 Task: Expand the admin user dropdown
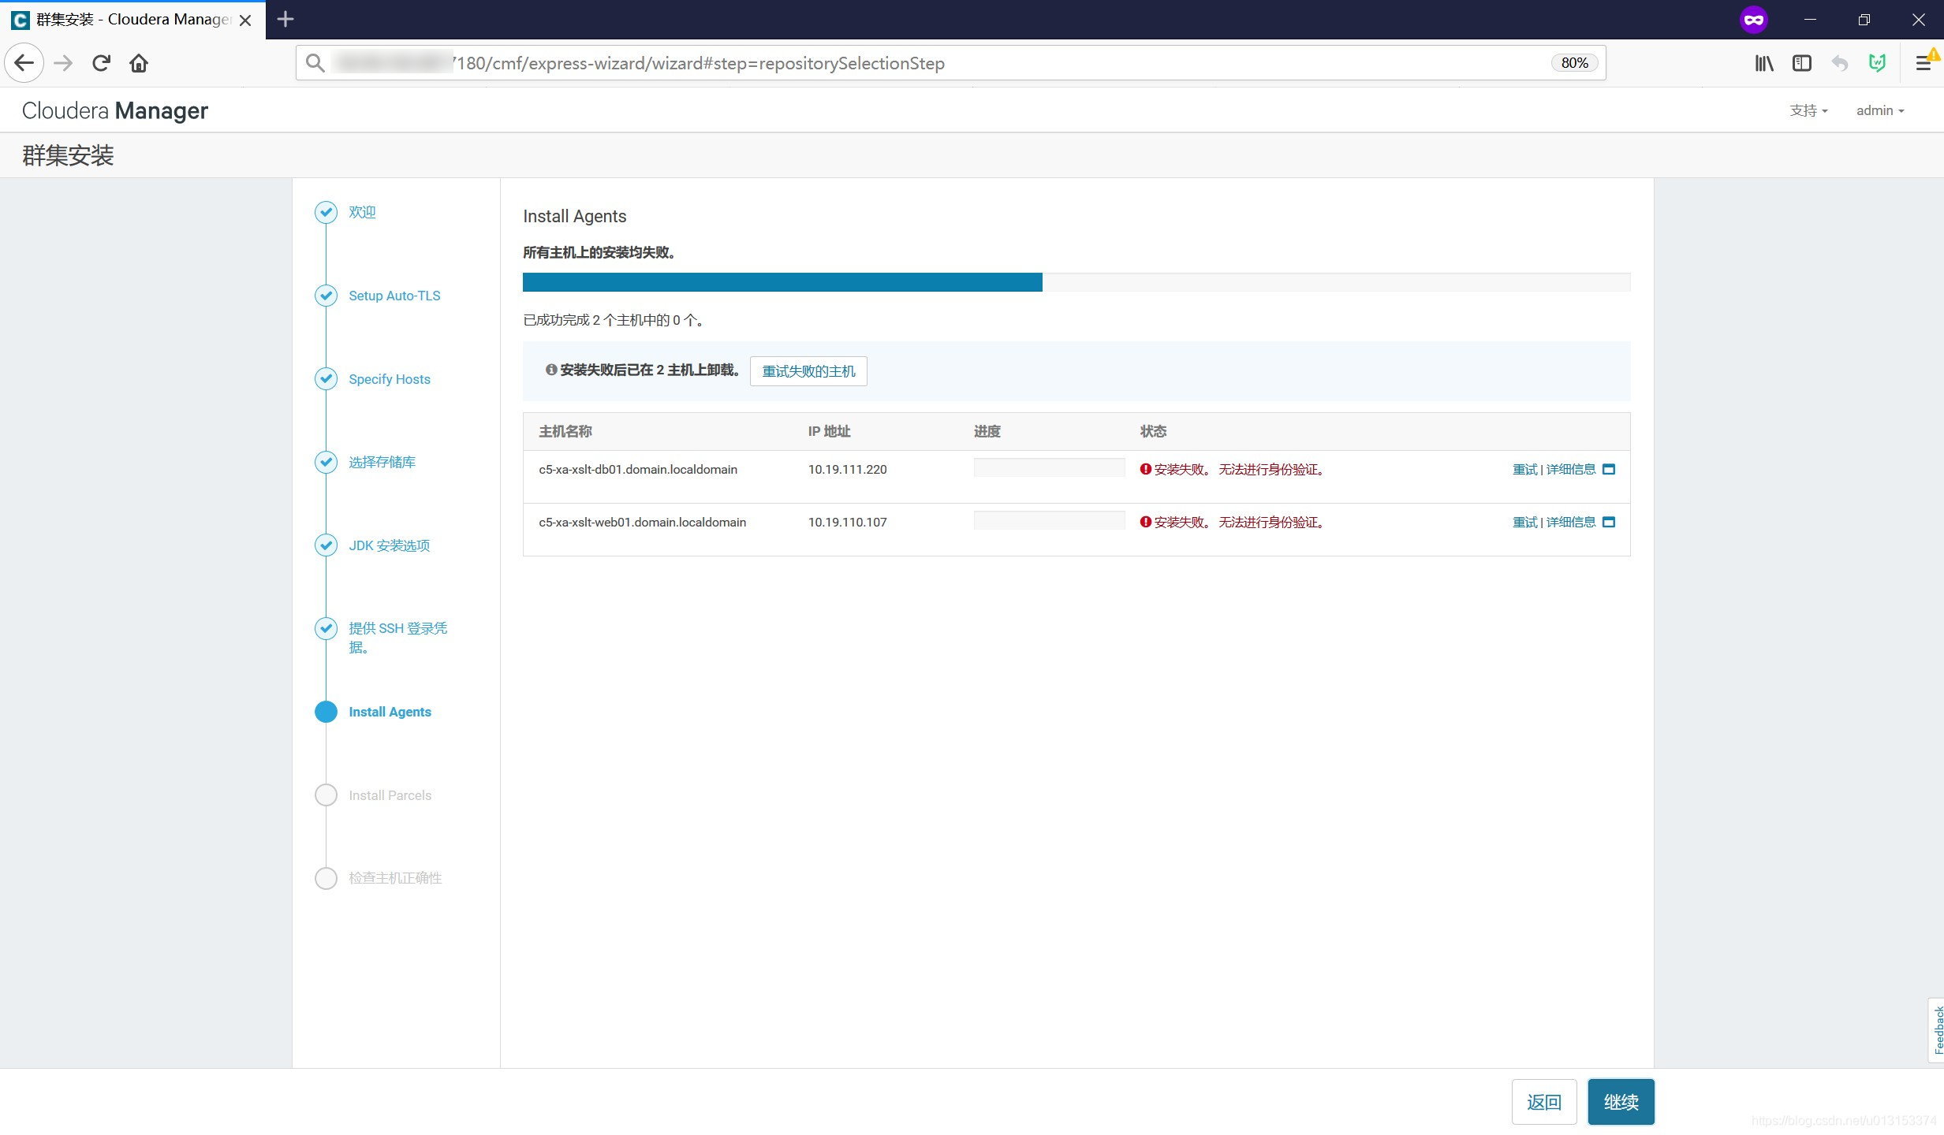(x=1879, y=111)
